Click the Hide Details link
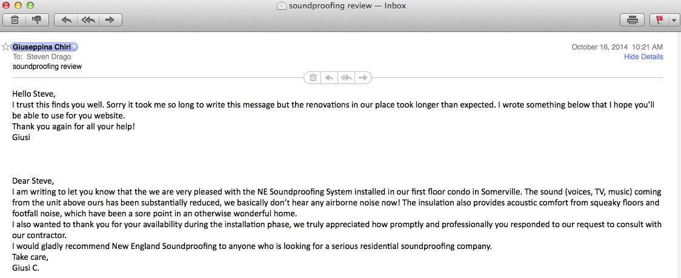 click(x=643, y=57)
